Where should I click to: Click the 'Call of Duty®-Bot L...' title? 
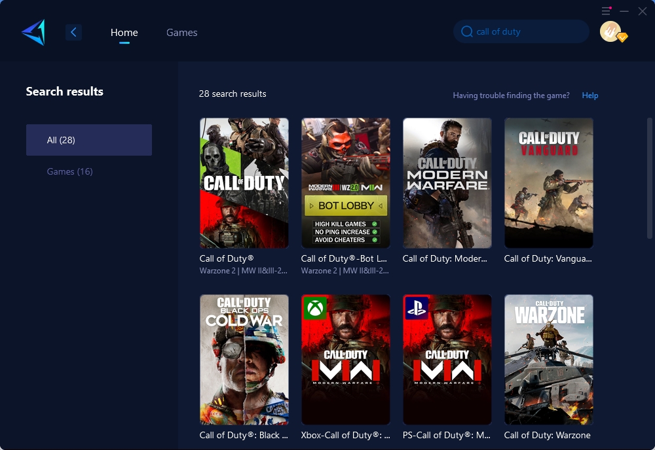coord(344,258)
